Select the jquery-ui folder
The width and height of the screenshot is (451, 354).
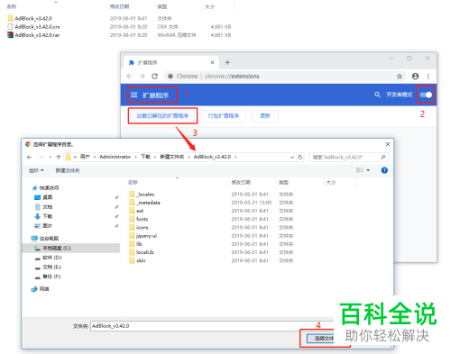pos(143,236)
